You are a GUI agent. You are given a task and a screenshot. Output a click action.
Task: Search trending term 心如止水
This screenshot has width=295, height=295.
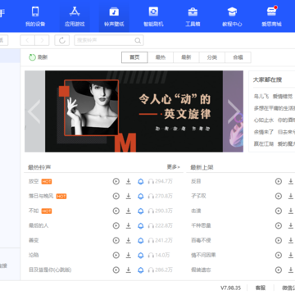point(264,120)
